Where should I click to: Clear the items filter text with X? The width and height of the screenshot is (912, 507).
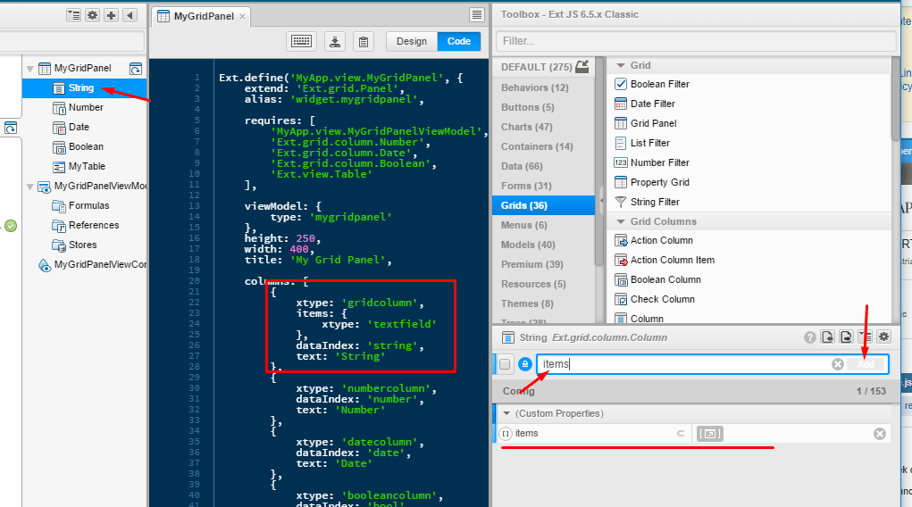(838, 364)
